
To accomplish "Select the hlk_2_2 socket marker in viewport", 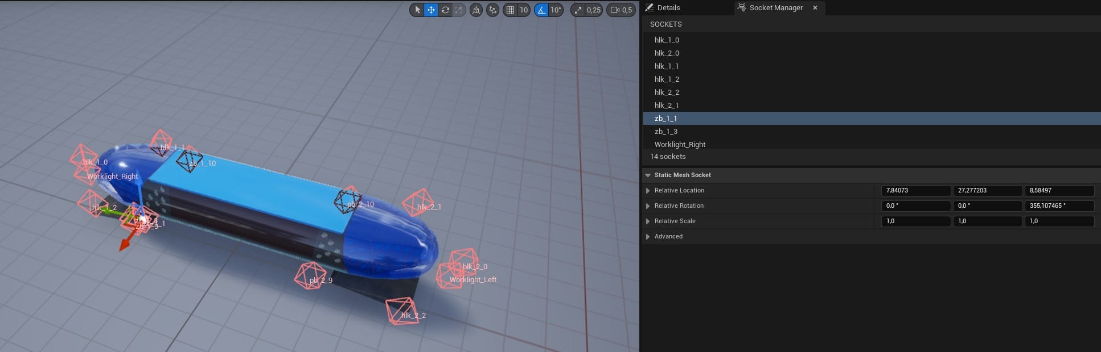I will tap(402, 311).
